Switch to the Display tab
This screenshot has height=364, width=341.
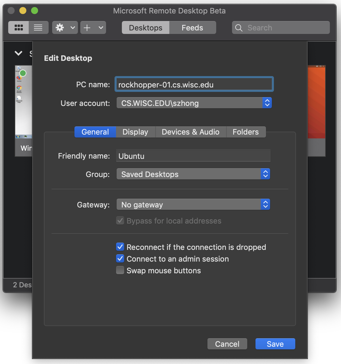coord(135,132)
